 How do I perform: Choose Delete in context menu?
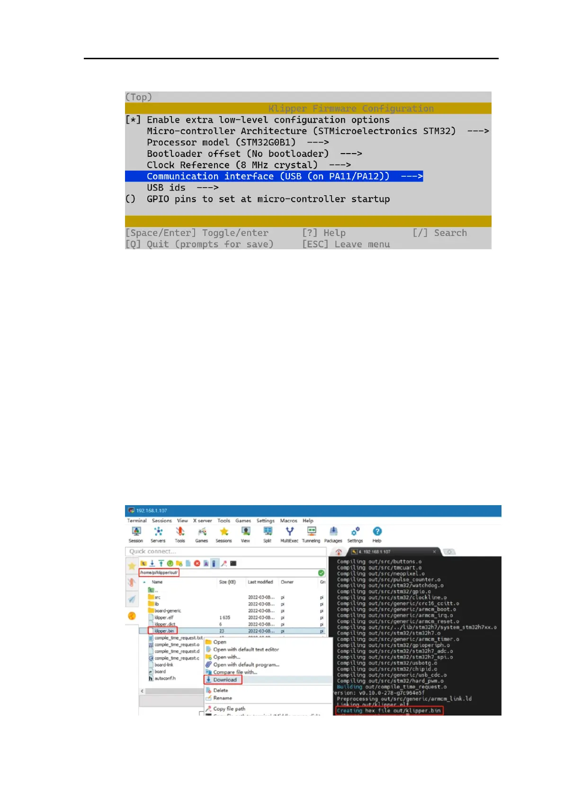268,690
